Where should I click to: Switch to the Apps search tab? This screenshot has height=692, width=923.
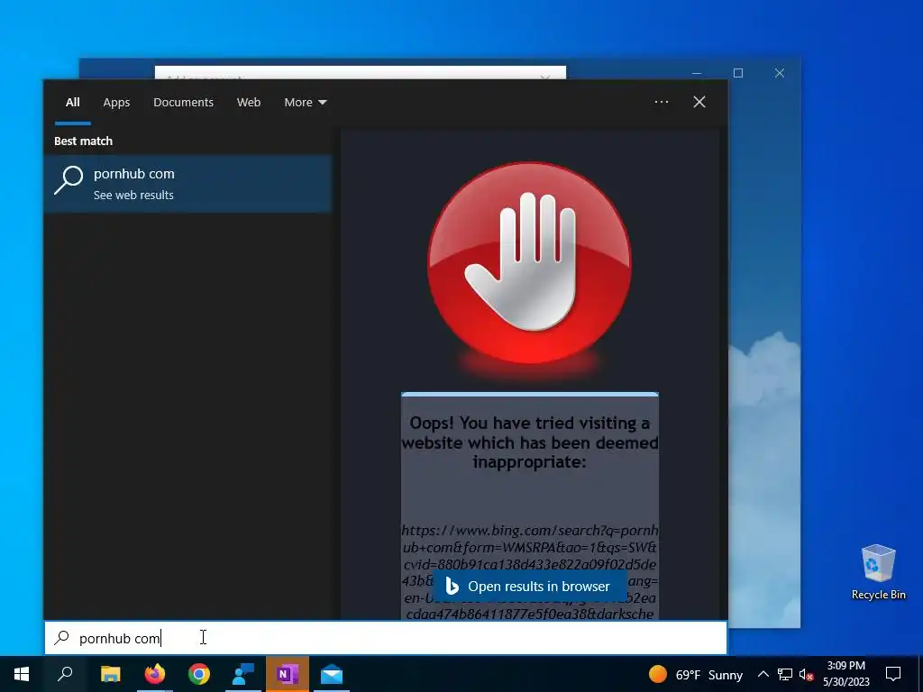[x=116, y=103]
